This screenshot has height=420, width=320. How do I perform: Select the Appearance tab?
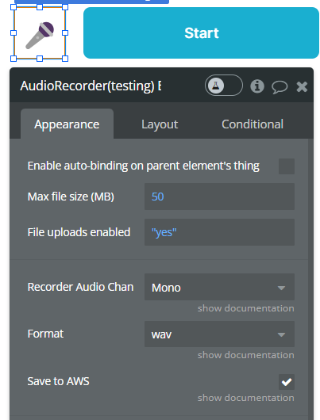(x=67, y=124)
